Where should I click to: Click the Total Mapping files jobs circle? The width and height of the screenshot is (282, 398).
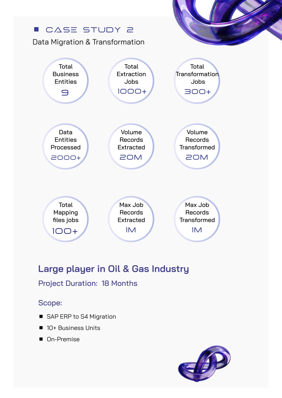pyautogui.click(x=66, y=219)
